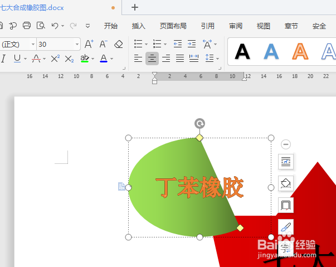Click the line spacing icon
The width and height of the screenshot is (336, 267).
[x=210, y=58]
